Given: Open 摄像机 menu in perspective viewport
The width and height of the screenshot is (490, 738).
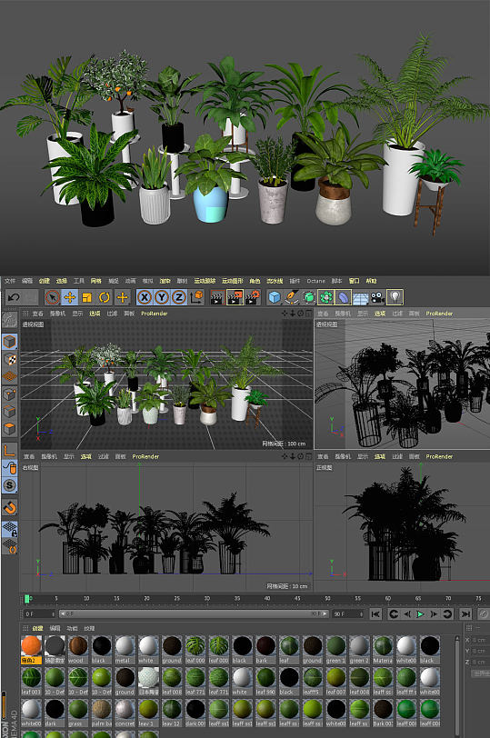Looking at the screenshot, I should 57,314.
